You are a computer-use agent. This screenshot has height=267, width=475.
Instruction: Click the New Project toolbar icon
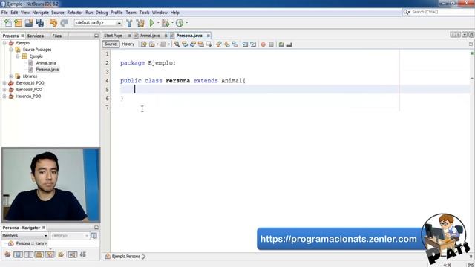(18, 23)
